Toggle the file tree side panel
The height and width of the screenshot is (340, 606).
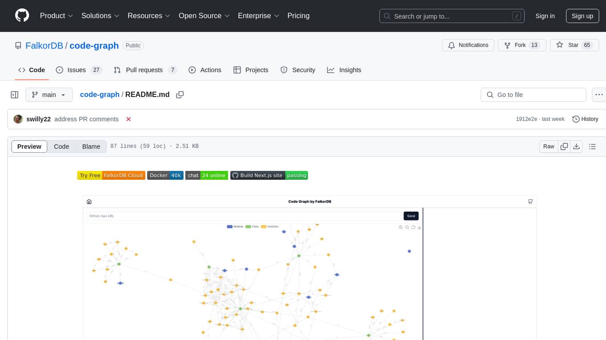pyautogui.click(x=15, y=95)
